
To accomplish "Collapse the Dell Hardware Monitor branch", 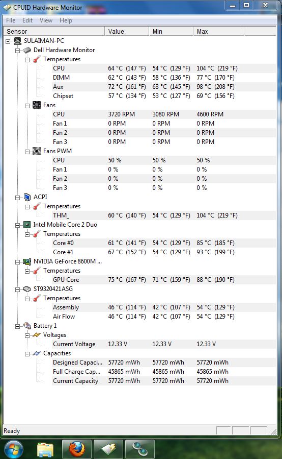I will pos(17,51).
